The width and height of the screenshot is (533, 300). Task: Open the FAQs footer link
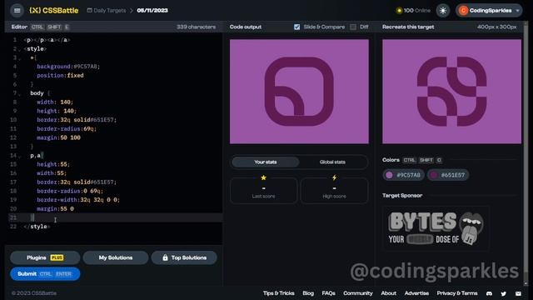328,293
